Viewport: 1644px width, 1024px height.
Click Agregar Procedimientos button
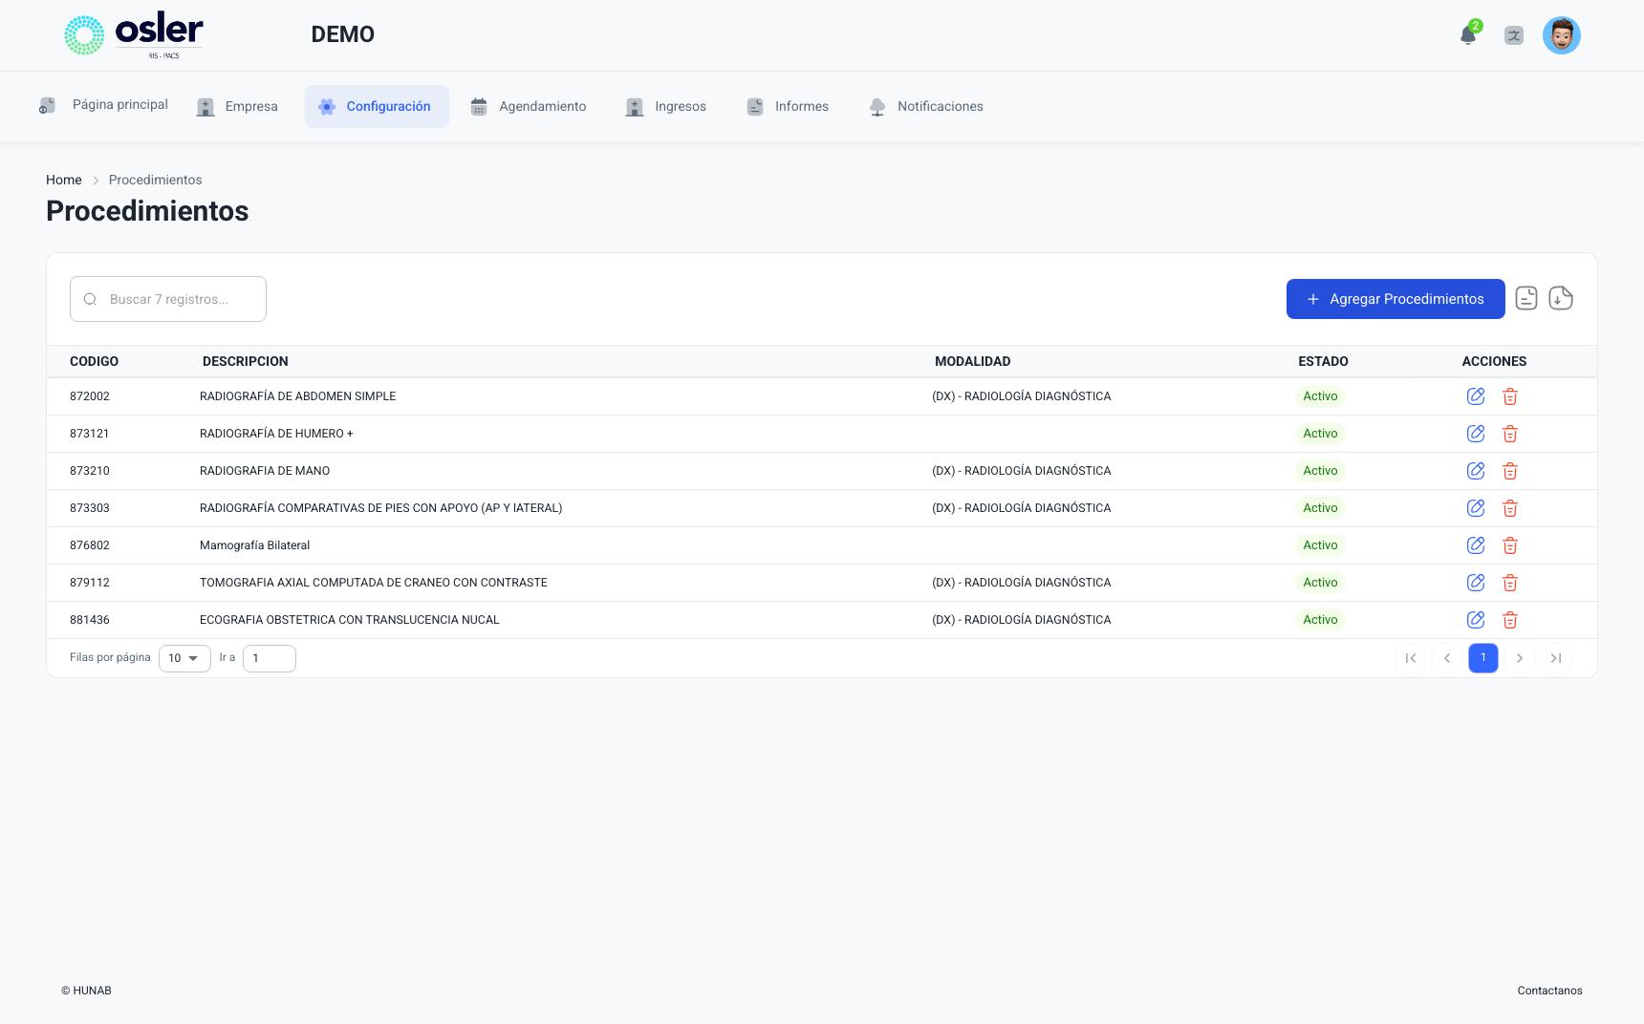click(x=1395, y=299)
